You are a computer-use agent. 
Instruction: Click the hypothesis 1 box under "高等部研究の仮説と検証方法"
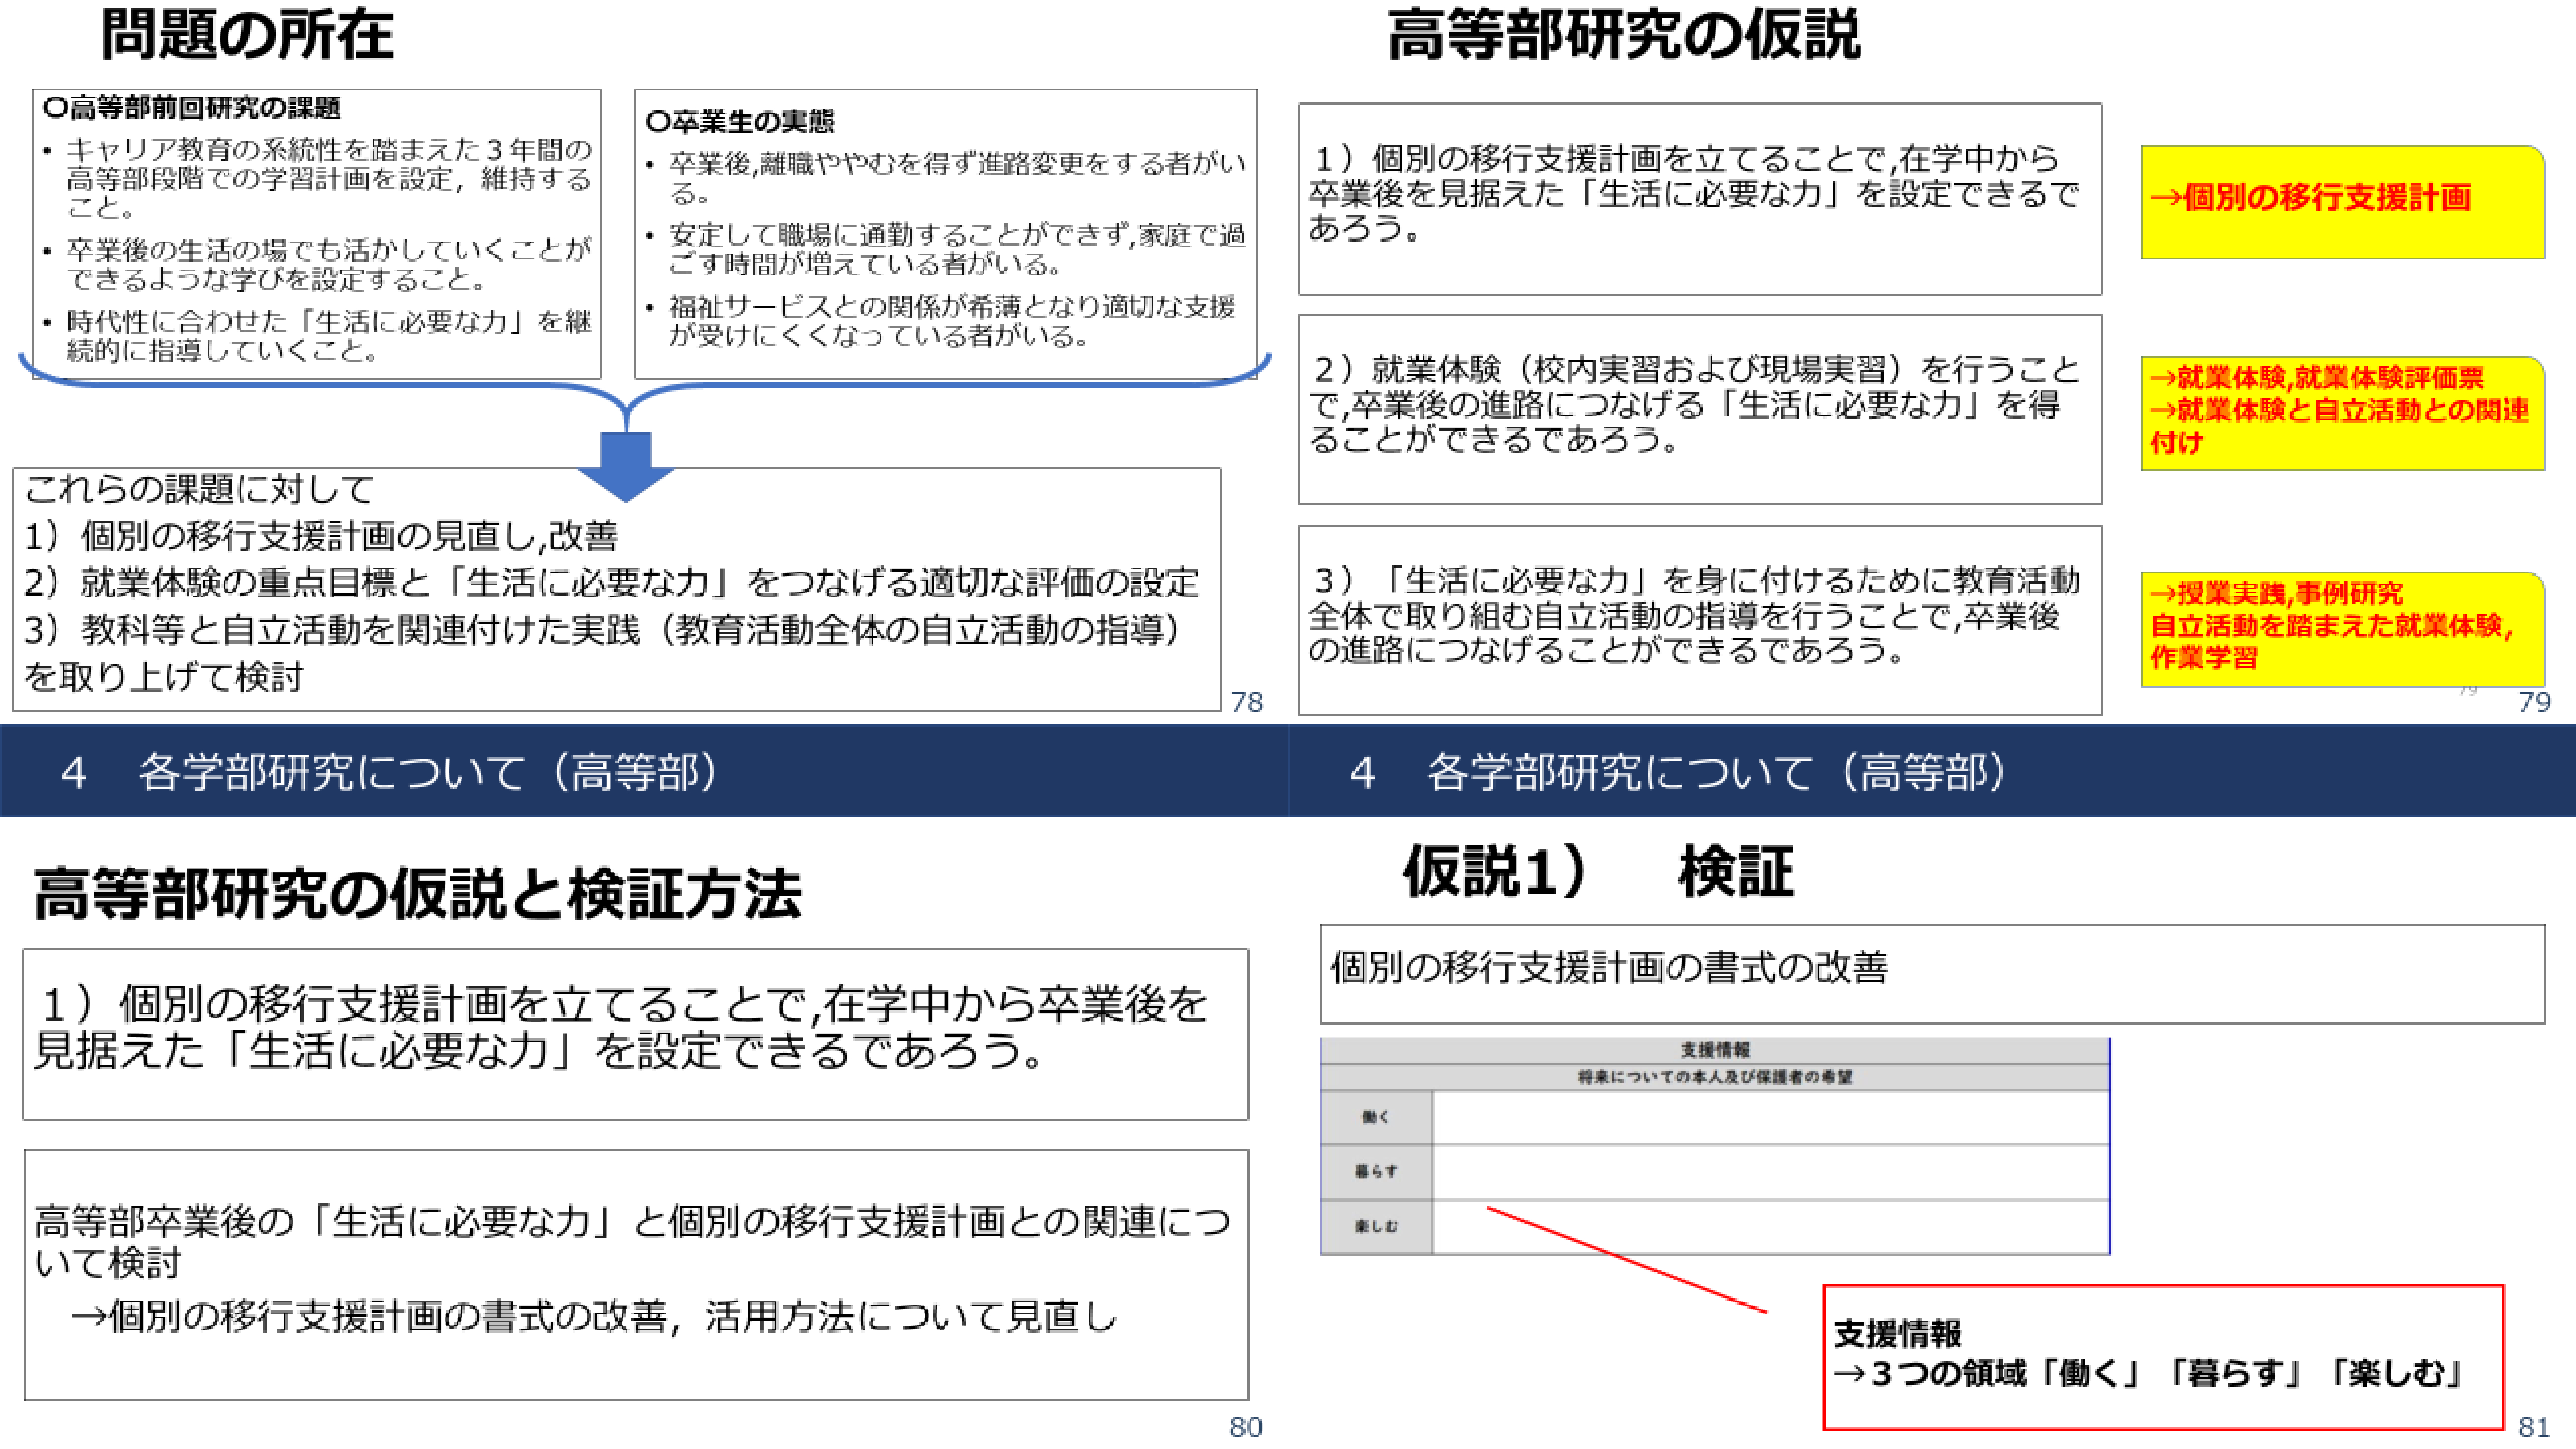636,1034
